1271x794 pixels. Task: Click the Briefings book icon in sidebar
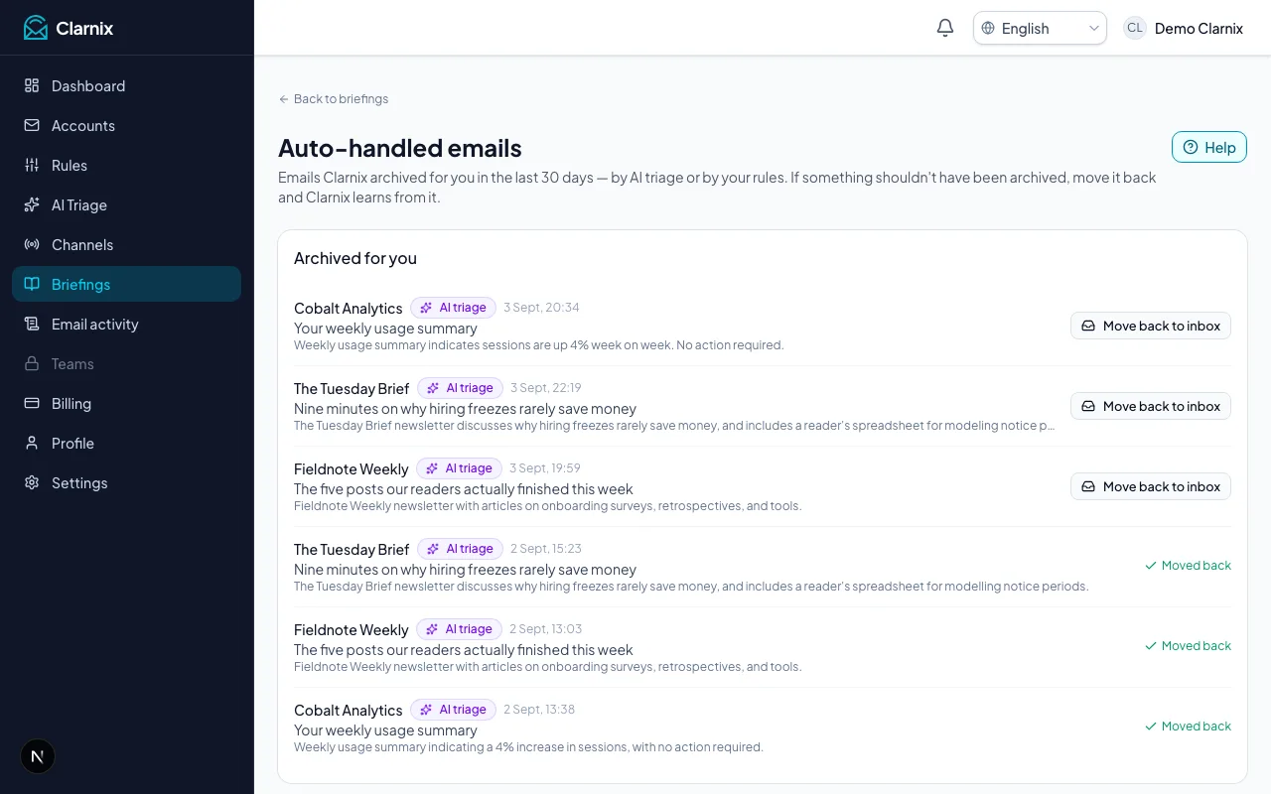coord(32,284)
